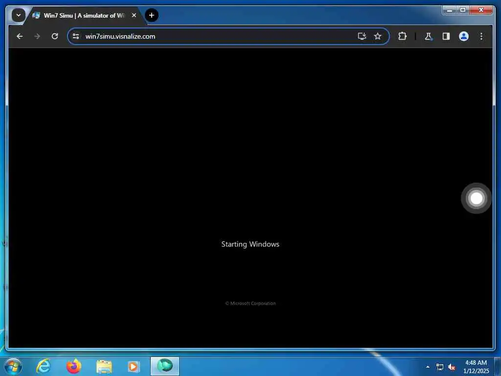The image size is (501, 376).
Task: Open Windows Media Player in taskbar
Action: [133, 367]
